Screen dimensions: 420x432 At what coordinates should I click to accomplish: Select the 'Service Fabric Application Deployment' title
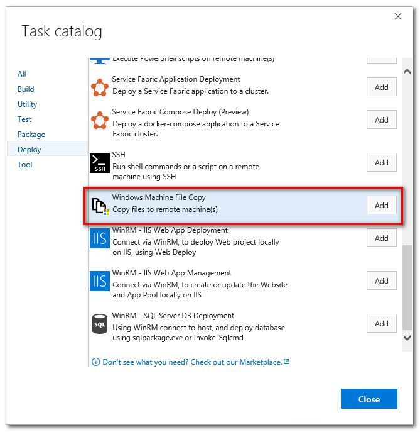176,79
